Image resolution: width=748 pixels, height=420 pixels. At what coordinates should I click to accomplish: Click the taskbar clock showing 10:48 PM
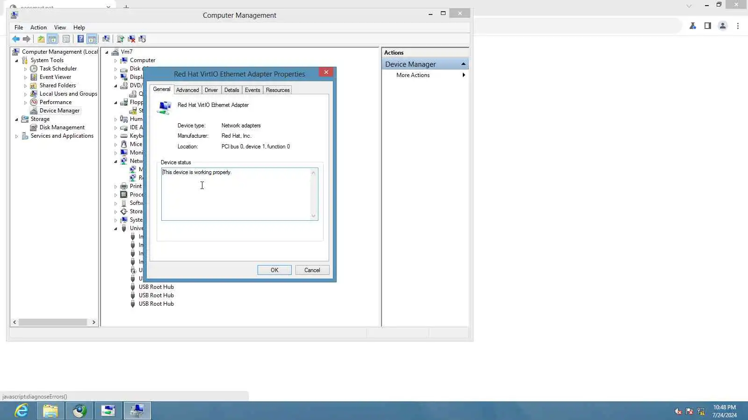tap(725, 411)
